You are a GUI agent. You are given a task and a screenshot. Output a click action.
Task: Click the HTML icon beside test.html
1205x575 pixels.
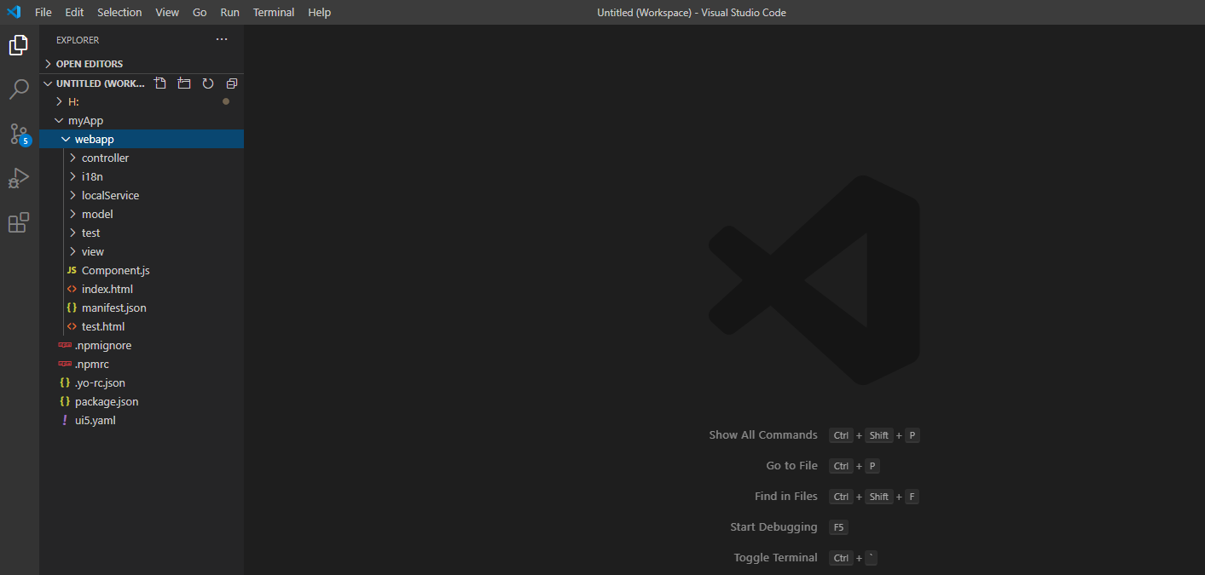[72, 326]
